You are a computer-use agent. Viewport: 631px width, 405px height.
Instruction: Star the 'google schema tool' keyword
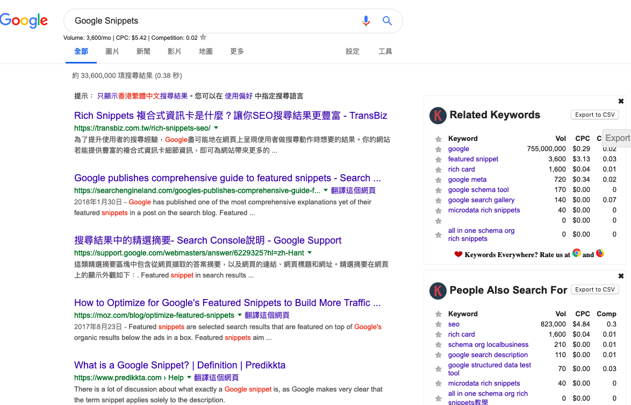439,190
